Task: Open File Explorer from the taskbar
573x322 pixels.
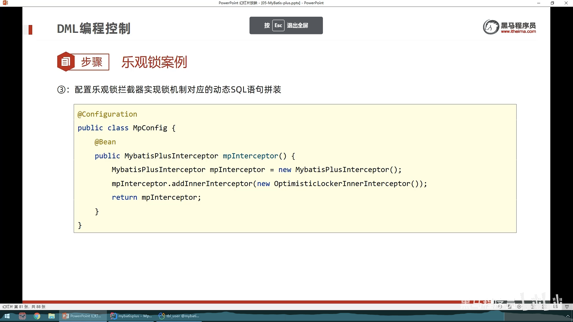Action: coord(52,316)
